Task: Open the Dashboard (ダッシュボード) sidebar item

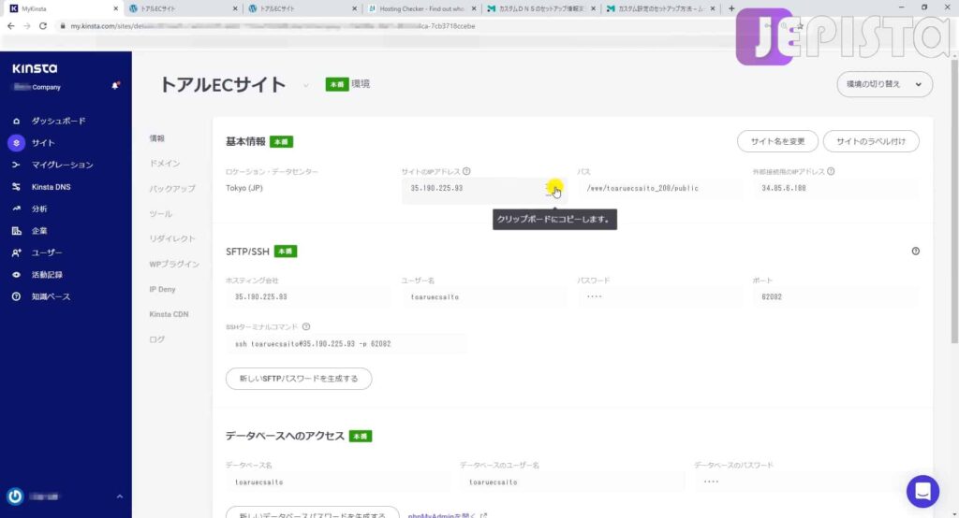Action: [x=58, y=121]
